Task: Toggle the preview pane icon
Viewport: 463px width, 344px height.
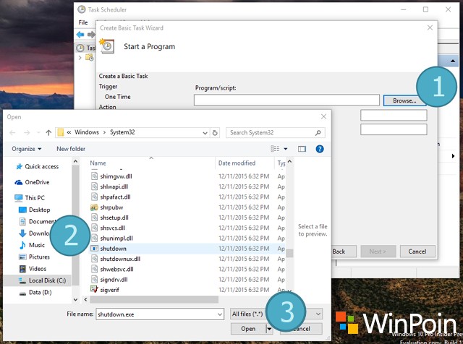Action: (302, 149)
